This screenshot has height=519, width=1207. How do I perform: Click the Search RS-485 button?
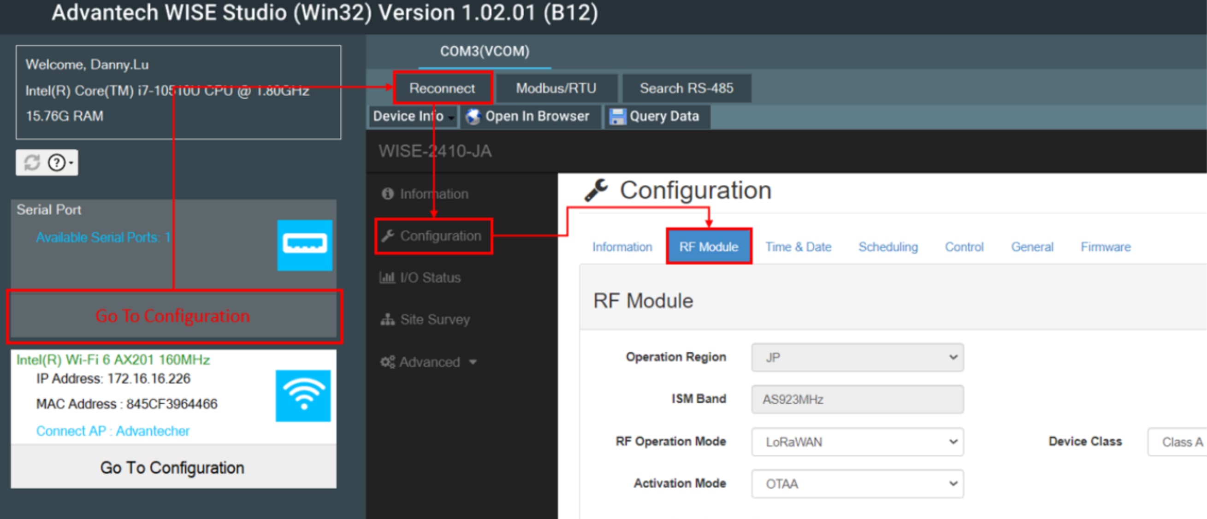tap(686, 88)
